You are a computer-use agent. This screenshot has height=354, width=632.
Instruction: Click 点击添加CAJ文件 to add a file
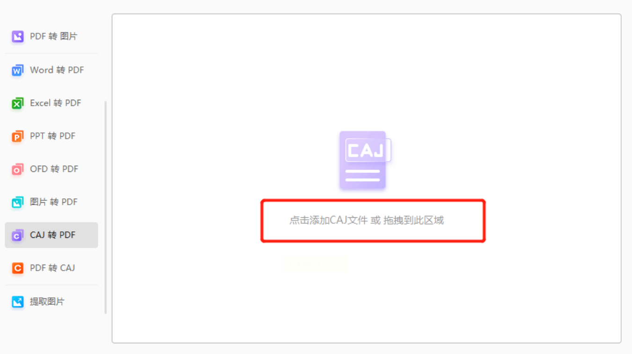click(x=329, y=220)
